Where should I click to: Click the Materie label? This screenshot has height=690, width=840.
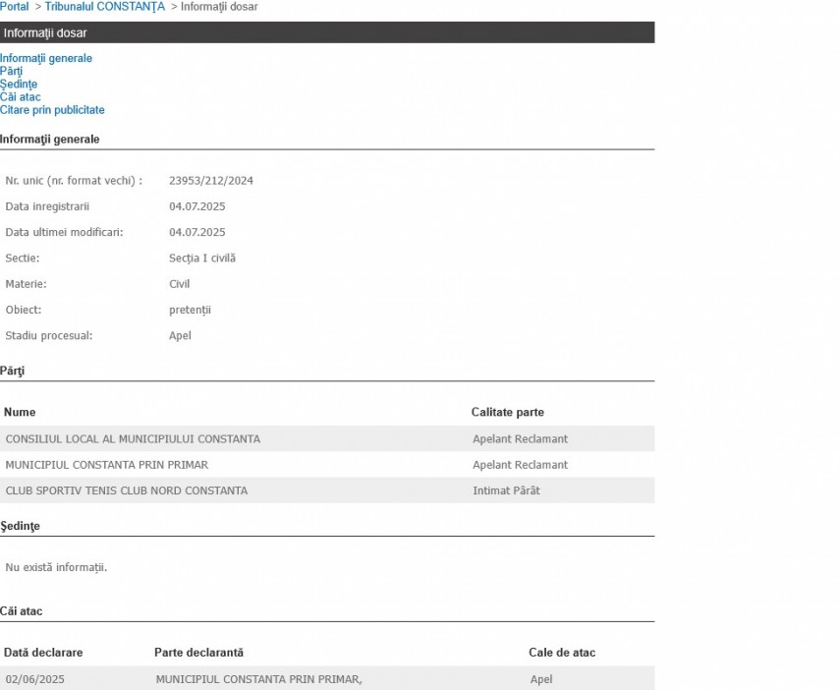point(26,284)
